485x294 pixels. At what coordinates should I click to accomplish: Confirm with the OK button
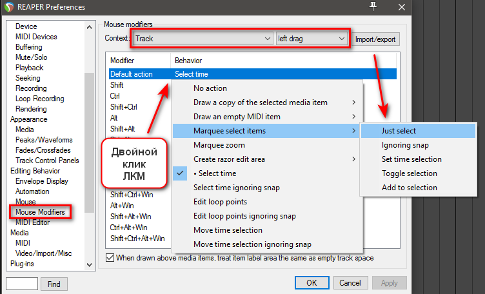tap(312, 283)
